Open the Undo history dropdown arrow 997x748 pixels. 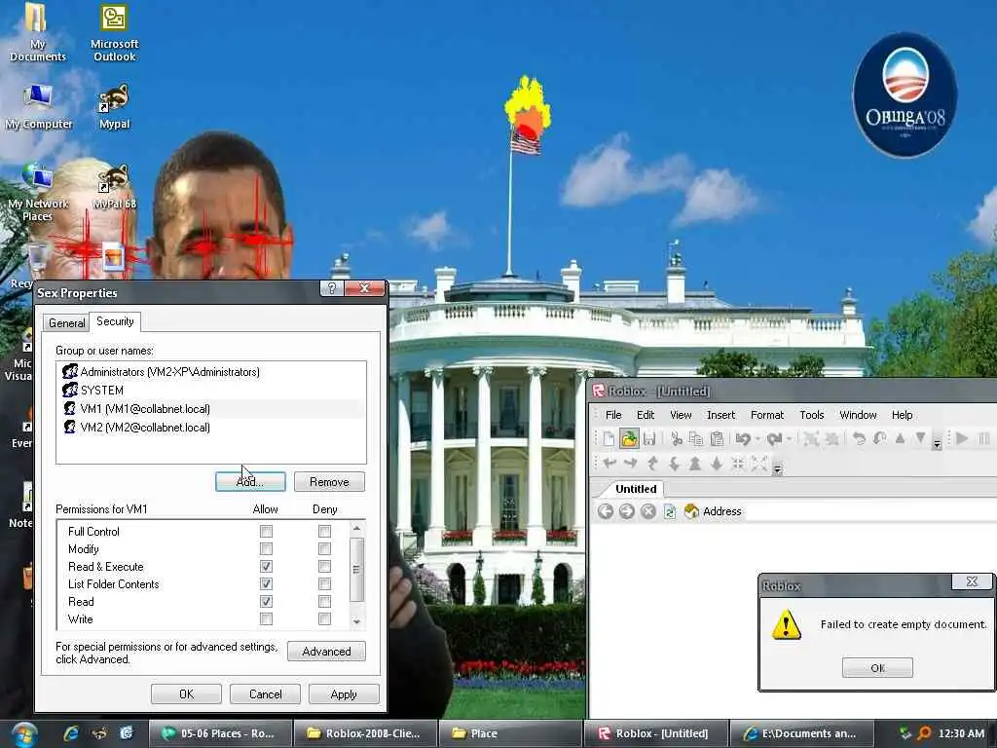click(757, 439)
